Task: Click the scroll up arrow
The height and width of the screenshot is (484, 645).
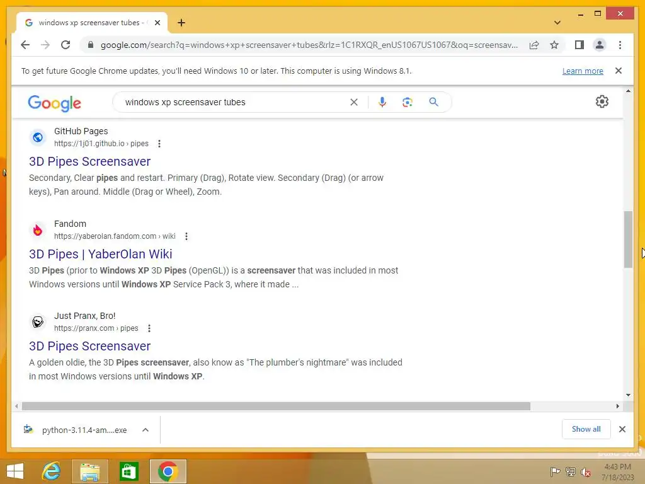Action: (x=628, y=91)
